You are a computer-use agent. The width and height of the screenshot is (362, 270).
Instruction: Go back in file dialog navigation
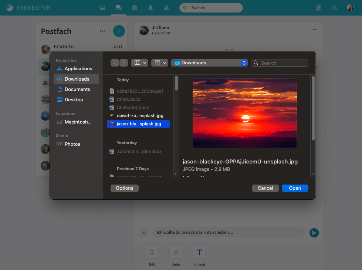[x=115, y=63]
